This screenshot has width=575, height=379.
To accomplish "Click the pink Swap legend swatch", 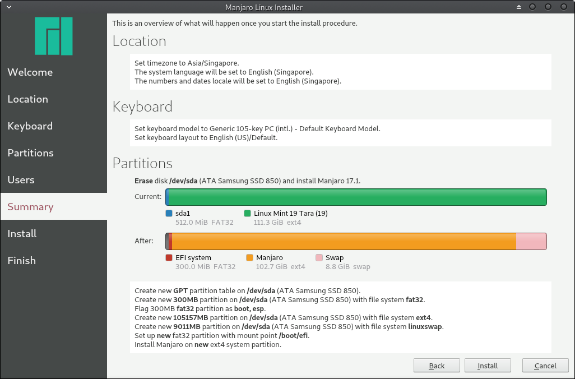I will tap(319, 257).
